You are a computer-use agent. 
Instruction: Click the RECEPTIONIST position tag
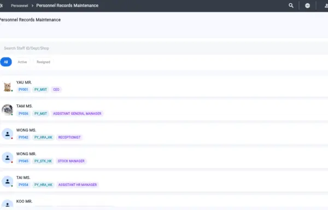(69, 137)
